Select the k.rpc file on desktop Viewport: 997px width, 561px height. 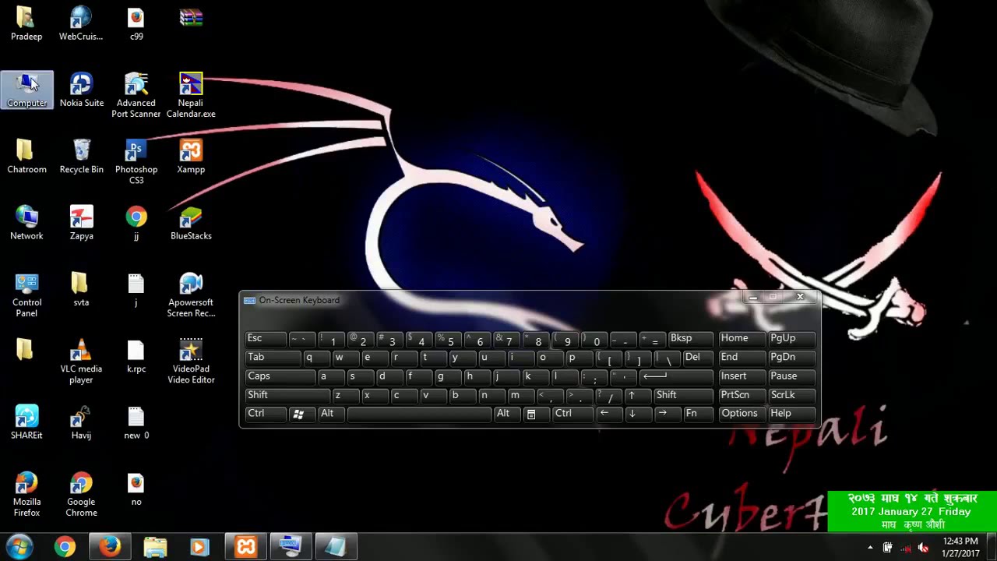click(x=136, y=356)
